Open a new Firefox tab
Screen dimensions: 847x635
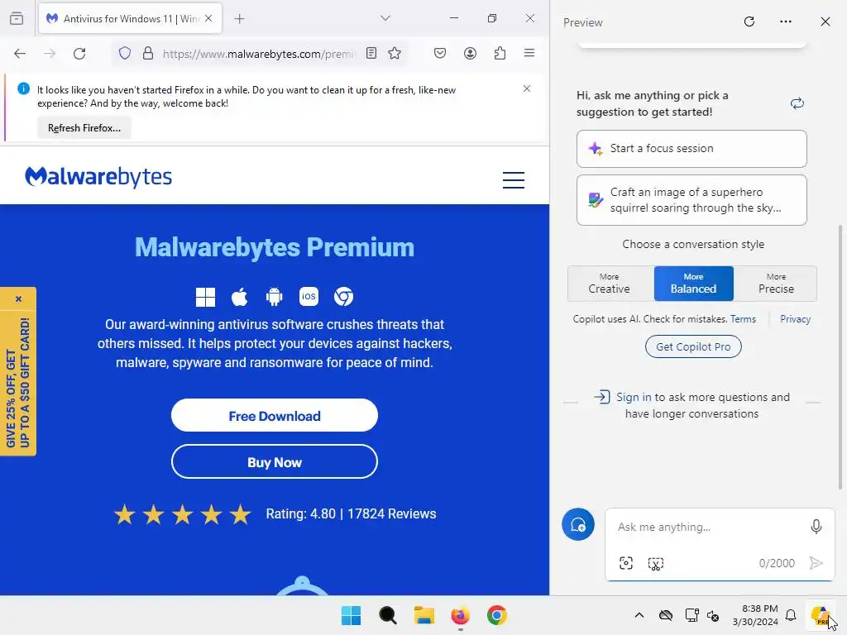point(239,19)
